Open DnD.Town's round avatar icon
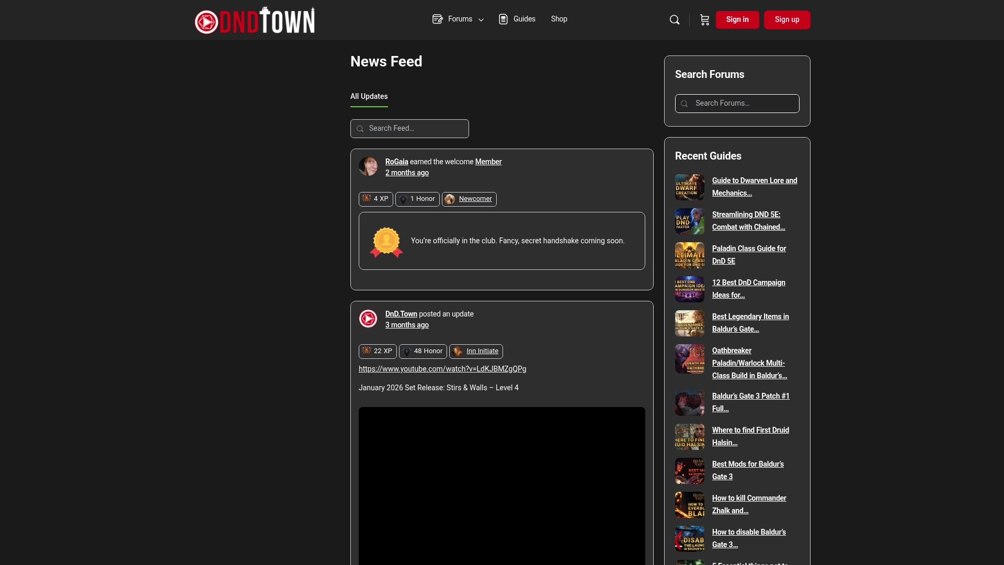The image size is (1004, 565). 368,319
